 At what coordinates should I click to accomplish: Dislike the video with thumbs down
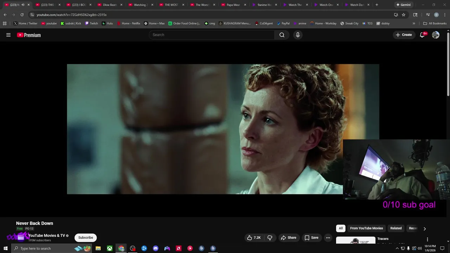[x=270, y=238]
